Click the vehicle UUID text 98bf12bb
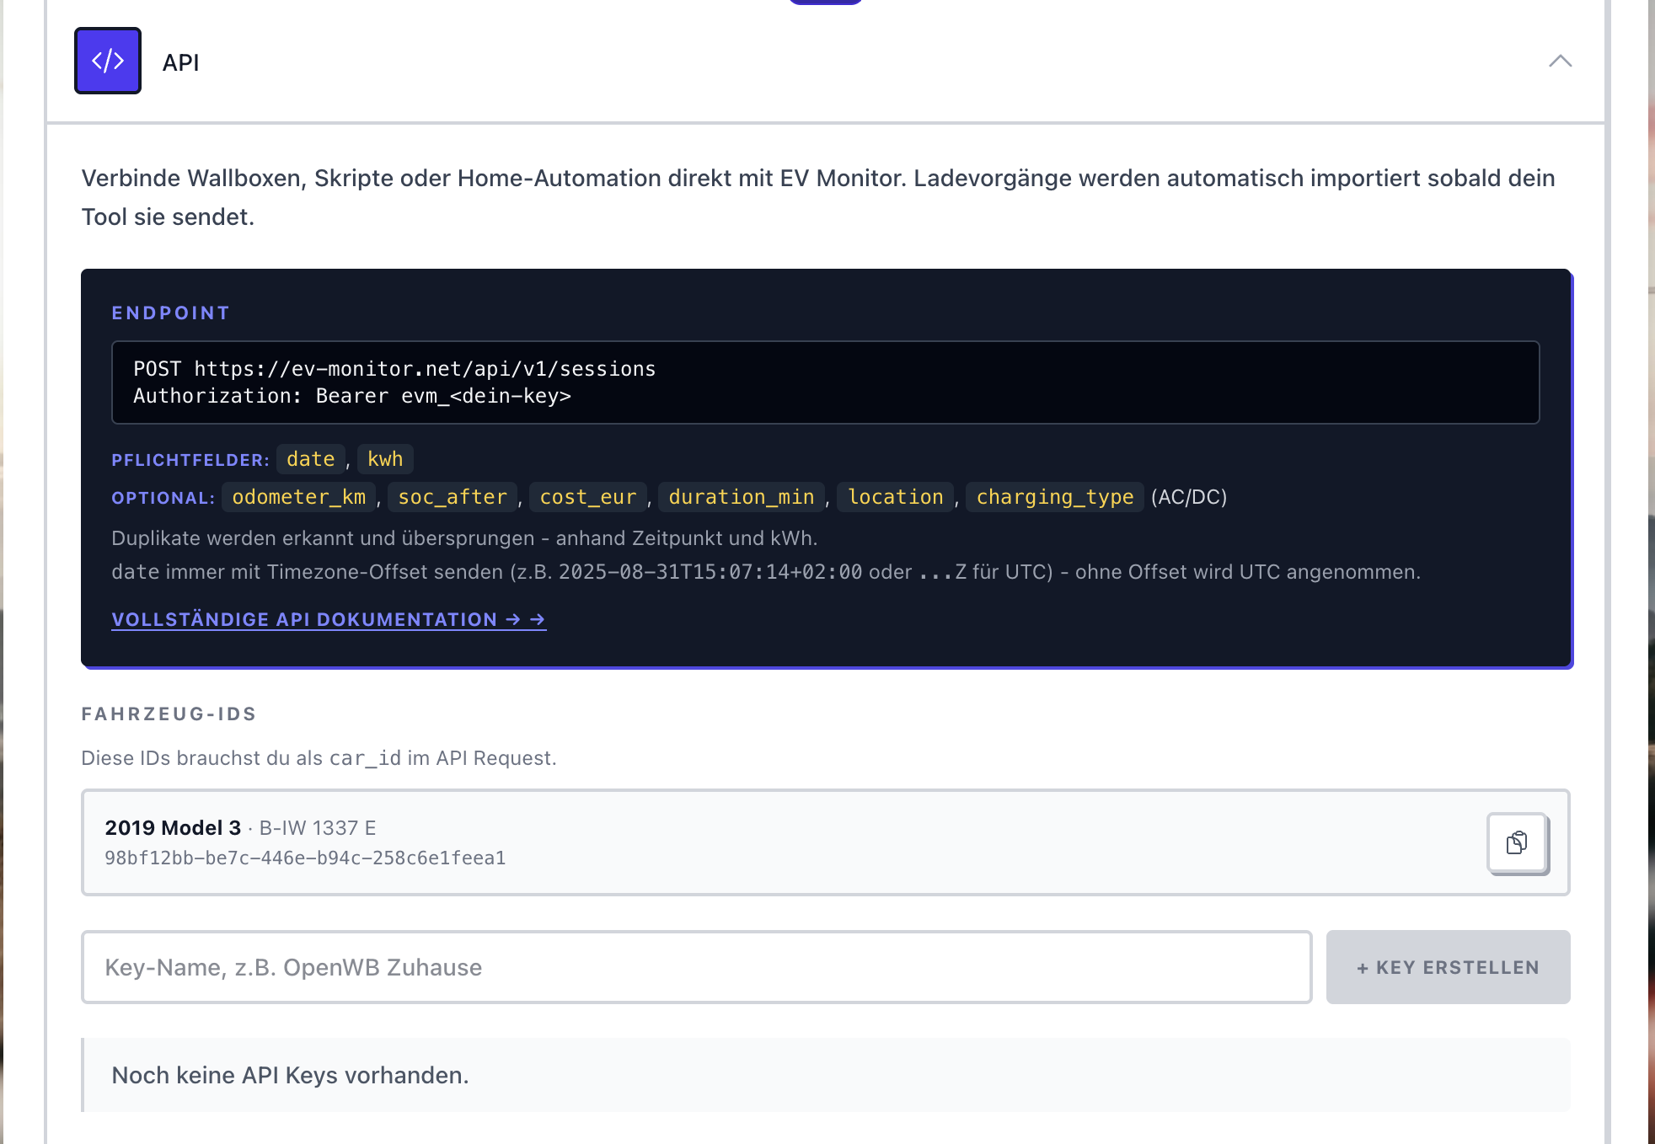 (305, 858)
